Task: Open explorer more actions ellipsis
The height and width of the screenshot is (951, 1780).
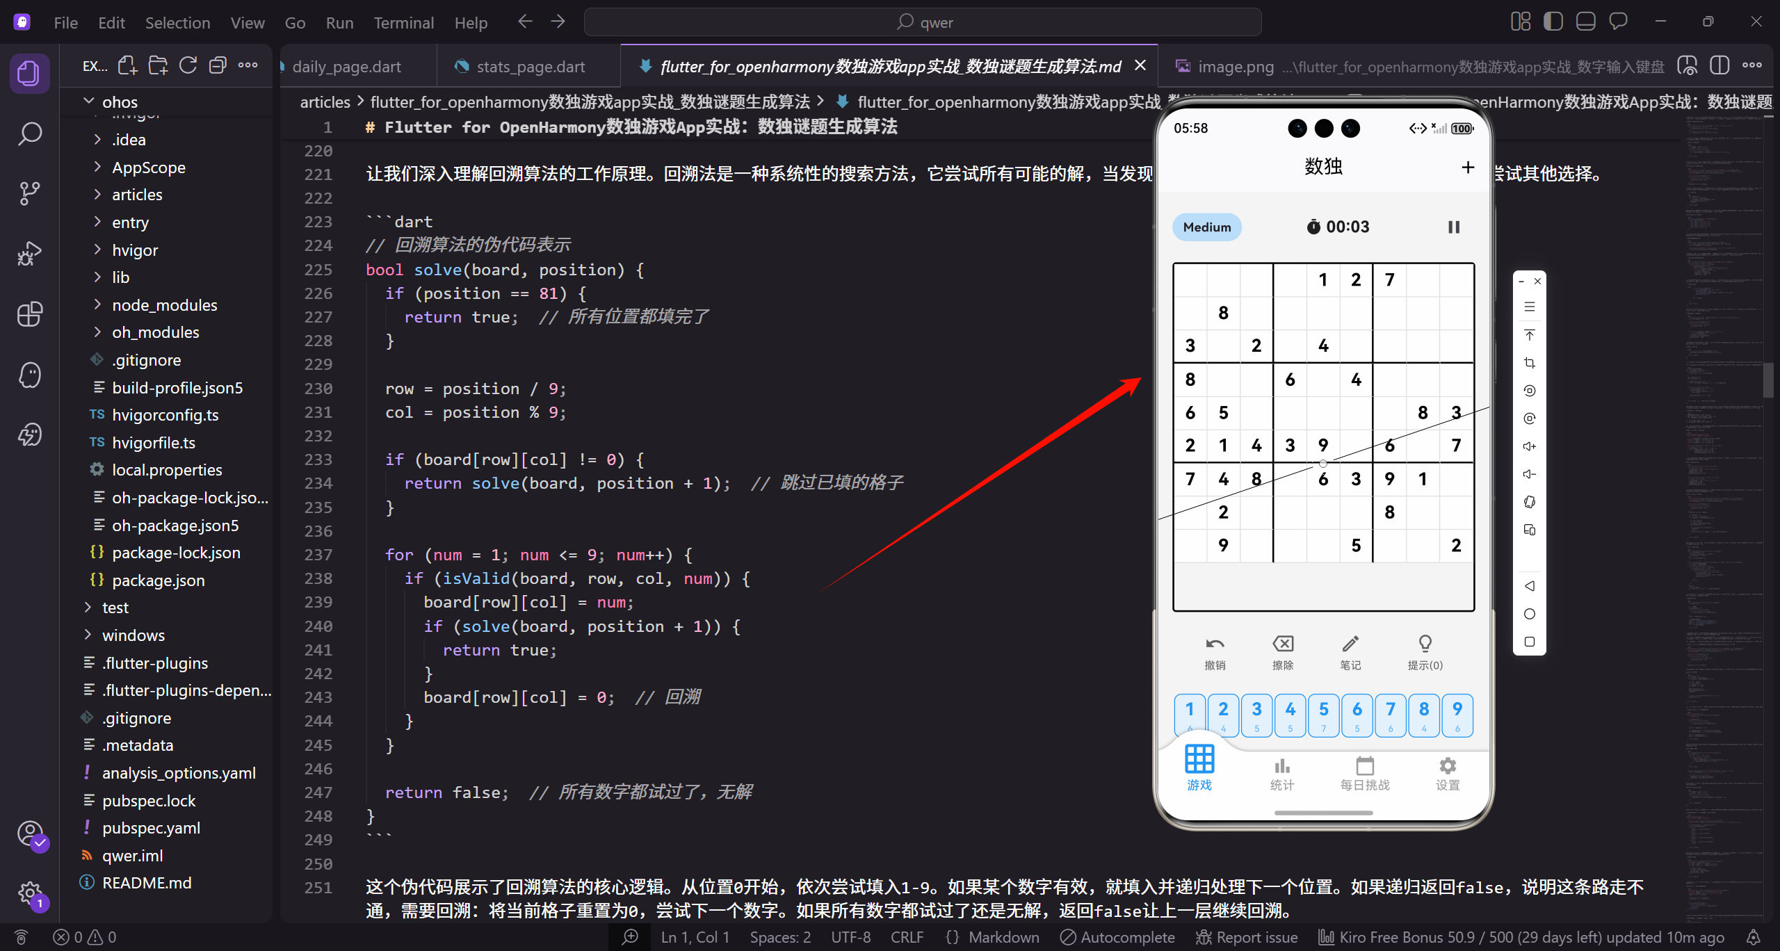Action: coord(248,66)
